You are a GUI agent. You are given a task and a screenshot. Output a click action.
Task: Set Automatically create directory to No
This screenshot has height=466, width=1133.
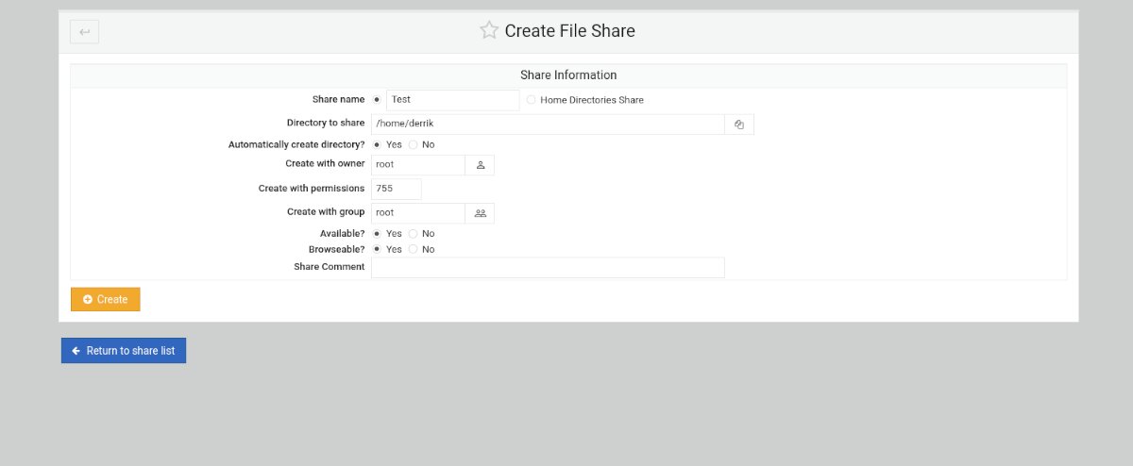click(414, 145)
